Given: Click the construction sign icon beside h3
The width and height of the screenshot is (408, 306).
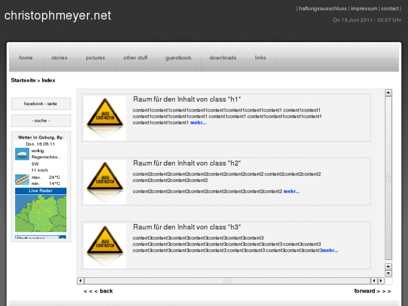Looking at the screenshot, I should click(x=104, y=245).
